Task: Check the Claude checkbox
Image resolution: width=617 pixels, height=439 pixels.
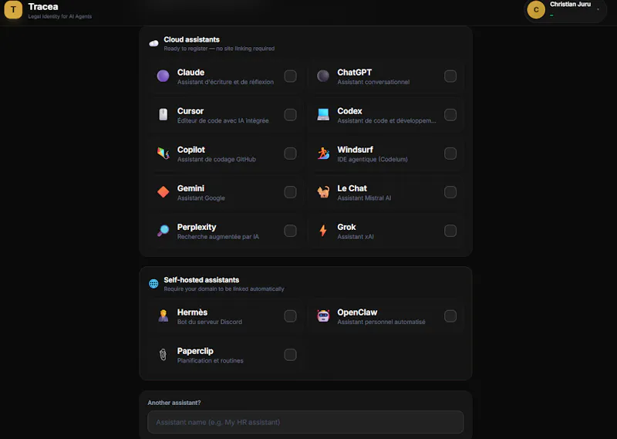Action: [x=291, y=76]
